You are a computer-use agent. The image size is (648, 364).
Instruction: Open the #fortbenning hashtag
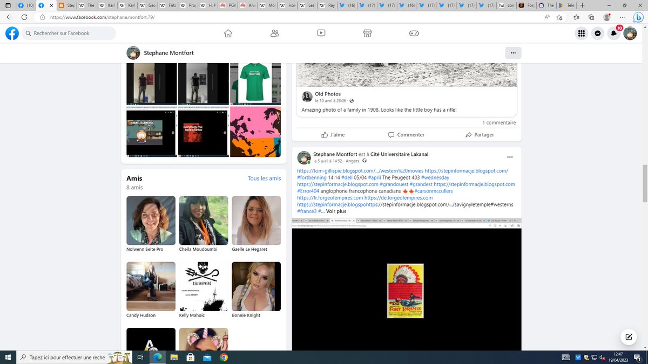[312, 177]
